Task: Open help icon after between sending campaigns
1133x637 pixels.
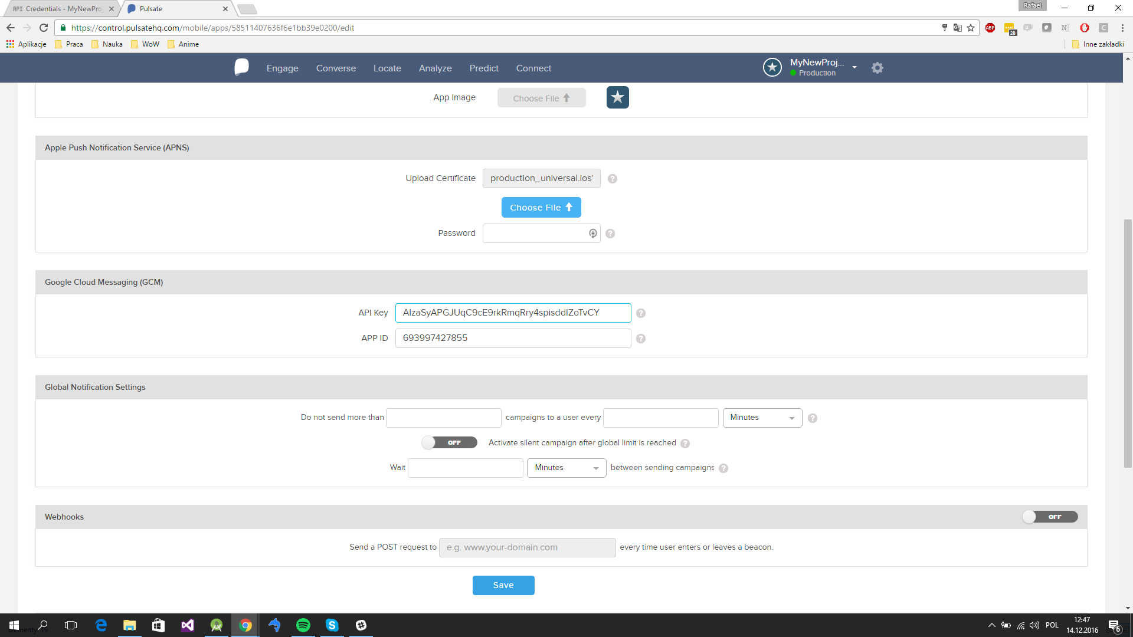Action: (723, 468)
